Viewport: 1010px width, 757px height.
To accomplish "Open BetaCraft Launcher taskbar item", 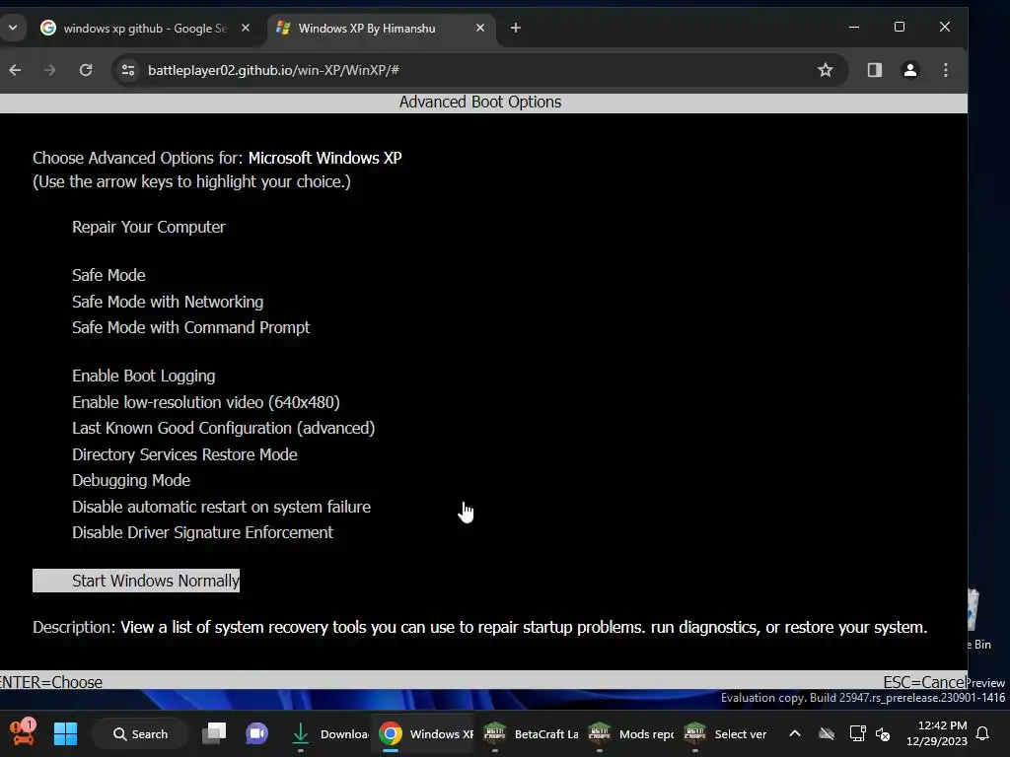I will click(531, 733).
